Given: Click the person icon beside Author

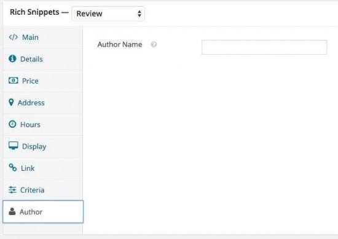Looking at the screenshot, I should (x=12, y=211).
